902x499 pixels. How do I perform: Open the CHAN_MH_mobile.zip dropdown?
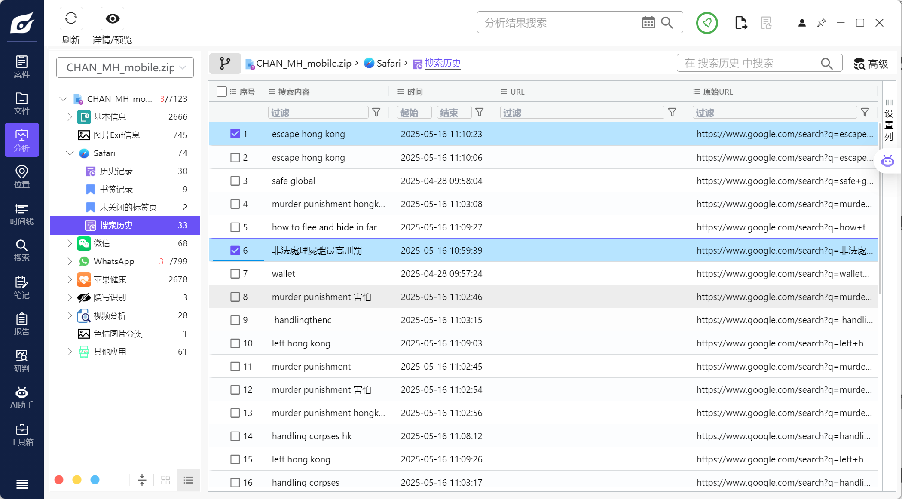click(x=125, y=67)
